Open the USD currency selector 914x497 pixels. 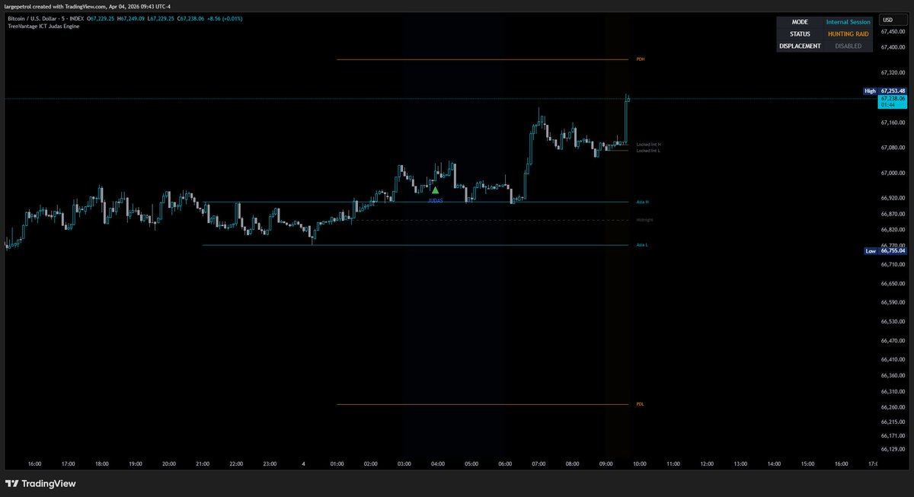tap(888, 20)
